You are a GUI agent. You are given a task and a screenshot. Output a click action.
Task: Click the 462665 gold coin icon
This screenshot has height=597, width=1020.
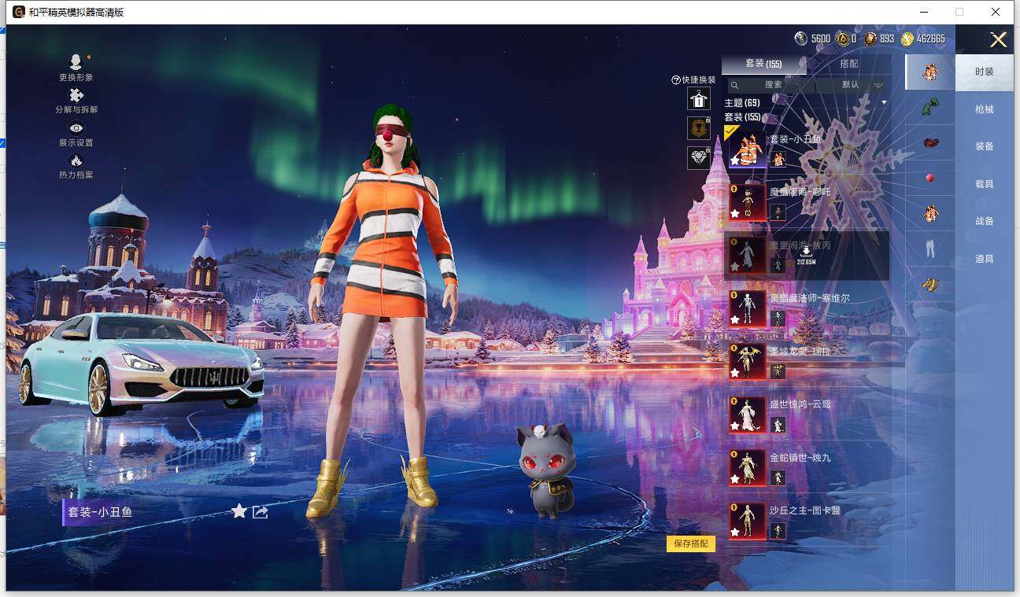click(x=907, y=39)
